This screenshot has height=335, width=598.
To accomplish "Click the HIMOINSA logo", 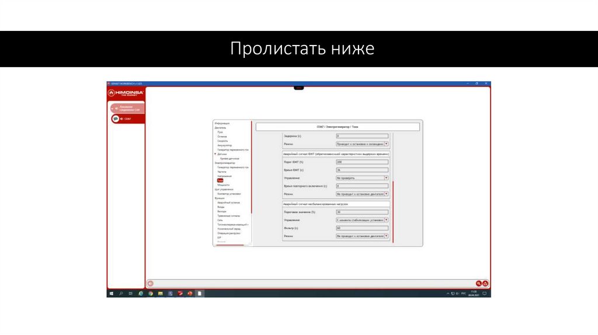I will [126, 93].
